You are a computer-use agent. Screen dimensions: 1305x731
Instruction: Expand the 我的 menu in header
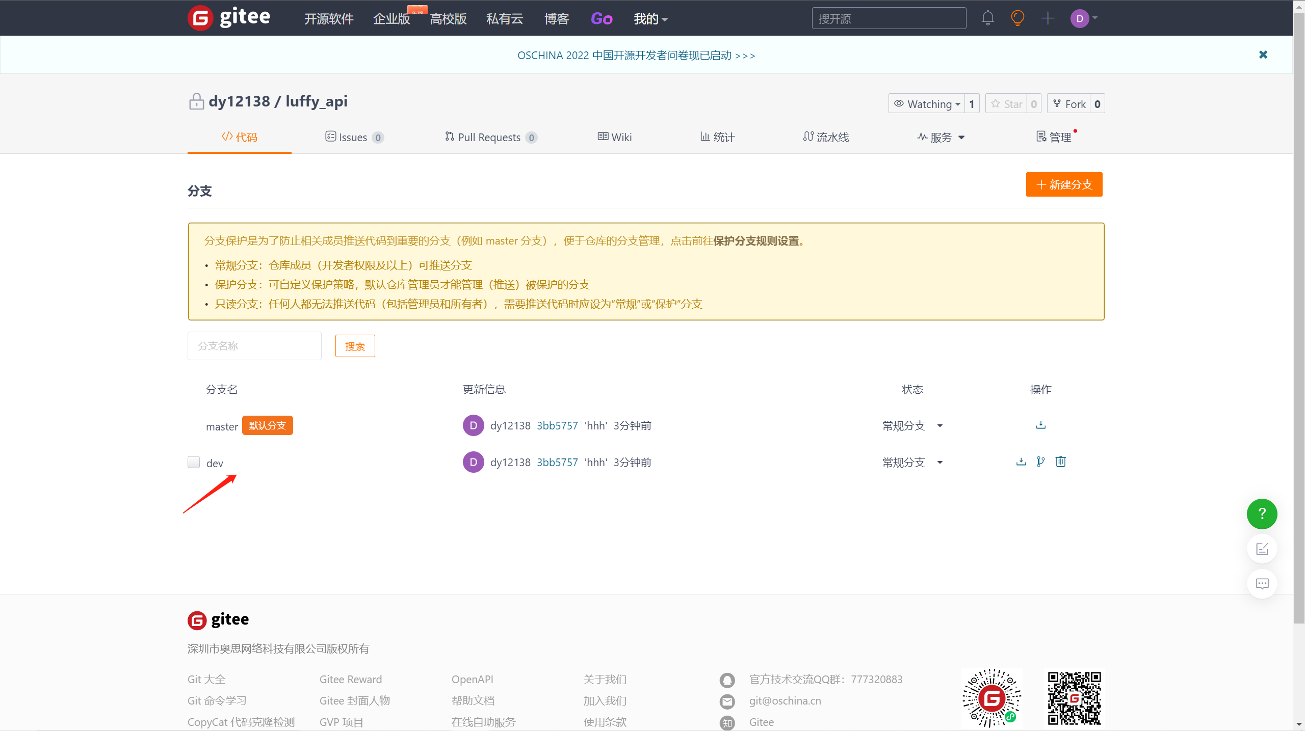point(650,19)
